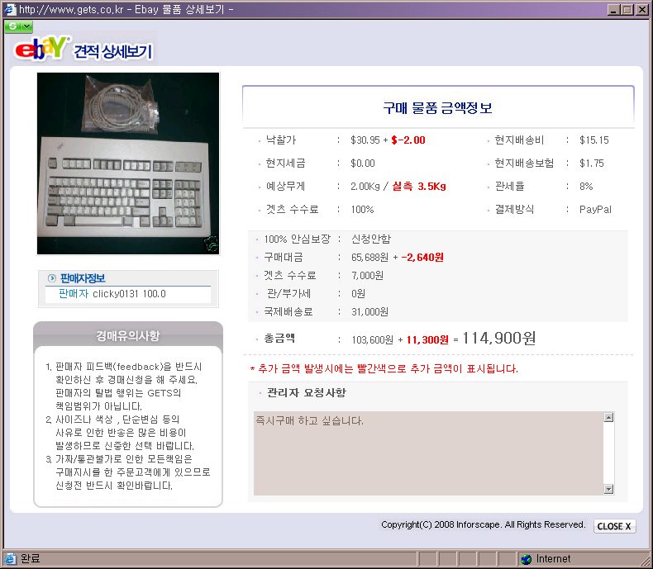
Task: Click the keyboard product thumbnail image
Action: (x=128, y=164)
